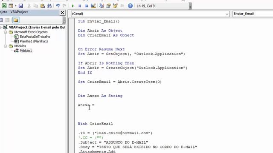Toggle Design Mode icon
The height and width of the screenshot is (153, 273).
point(93,6)
